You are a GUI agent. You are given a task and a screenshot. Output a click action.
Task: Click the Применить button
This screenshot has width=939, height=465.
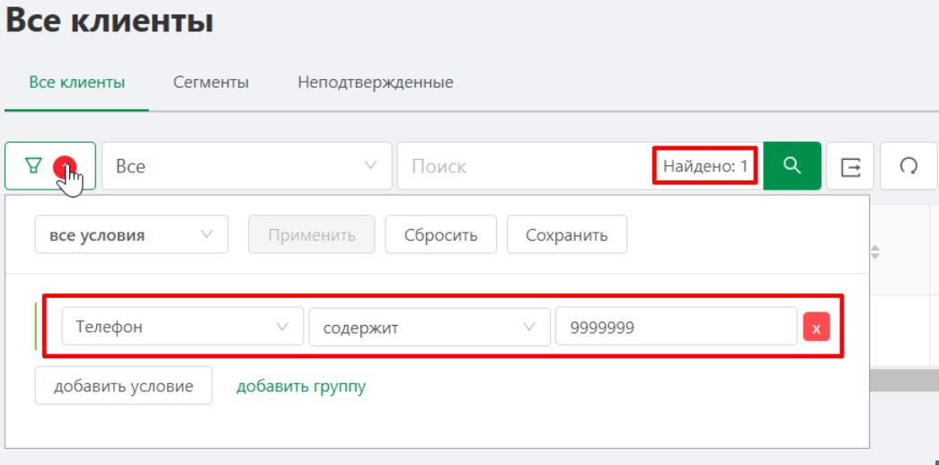pos(312,234)
